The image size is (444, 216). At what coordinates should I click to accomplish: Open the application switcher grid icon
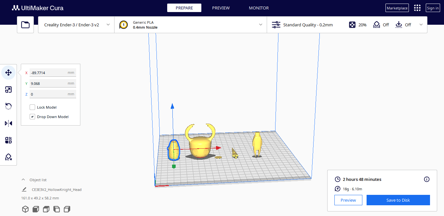click(x=417, y=8)
